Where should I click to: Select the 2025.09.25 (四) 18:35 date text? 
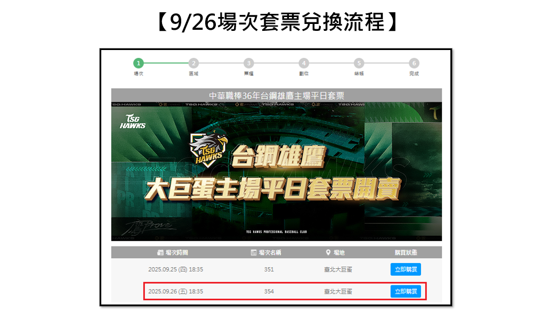pos(175,269)
